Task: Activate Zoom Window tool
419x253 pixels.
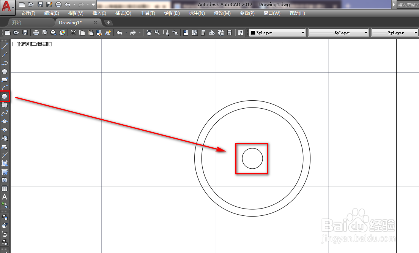Action: point(166,33)
